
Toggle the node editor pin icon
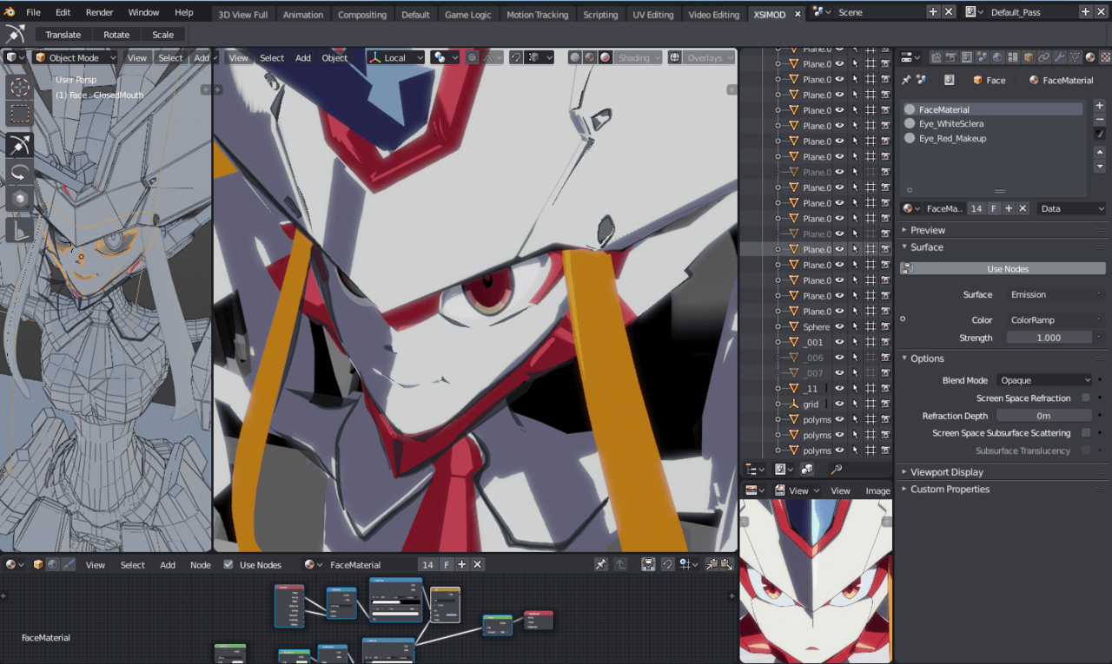(x=600, y=564)
